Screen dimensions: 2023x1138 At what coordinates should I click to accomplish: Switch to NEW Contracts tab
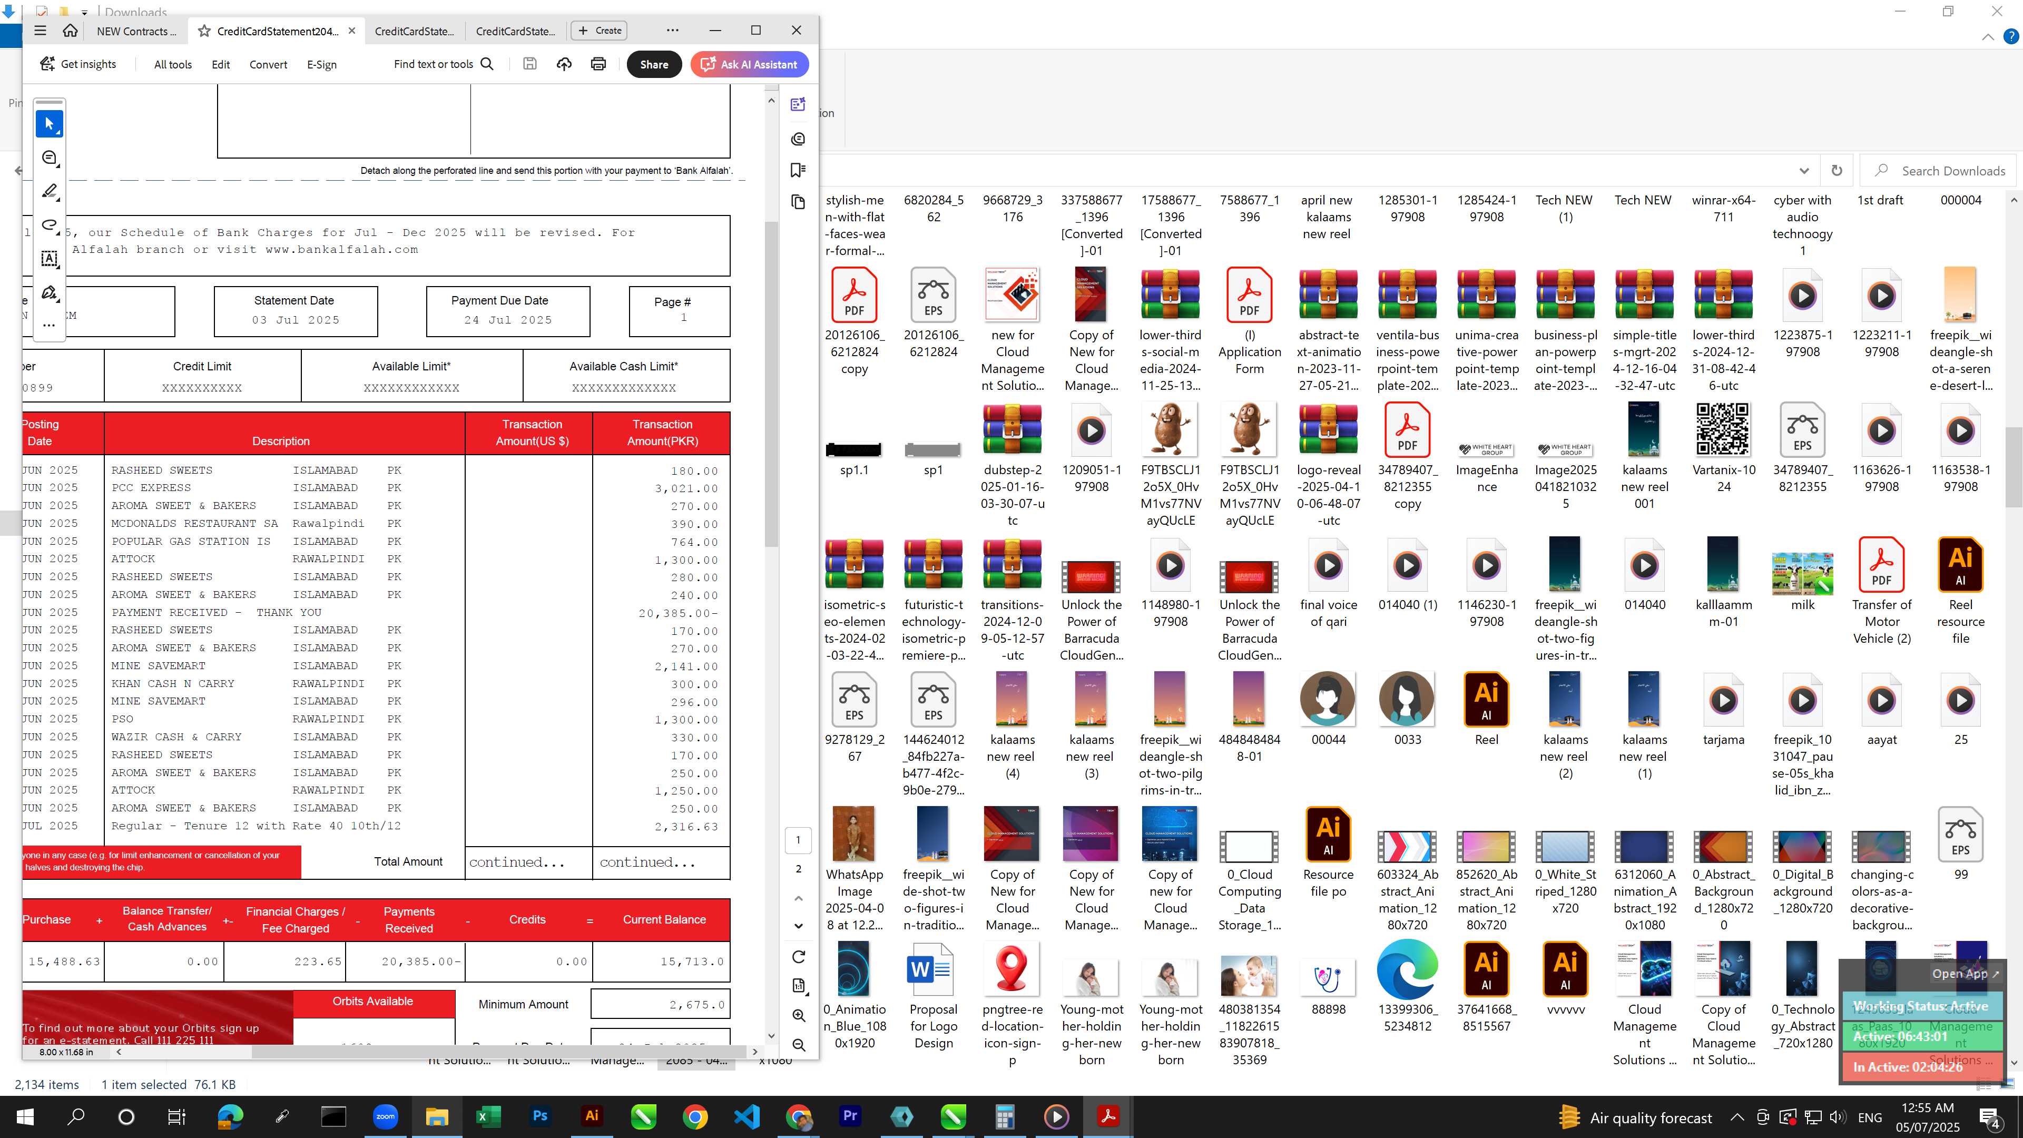tap(136, 31)
